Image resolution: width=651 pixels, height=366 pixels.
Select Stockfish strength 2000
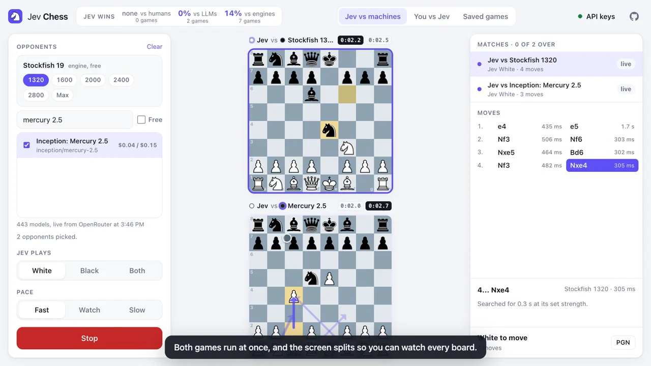(x=93, y=80)
